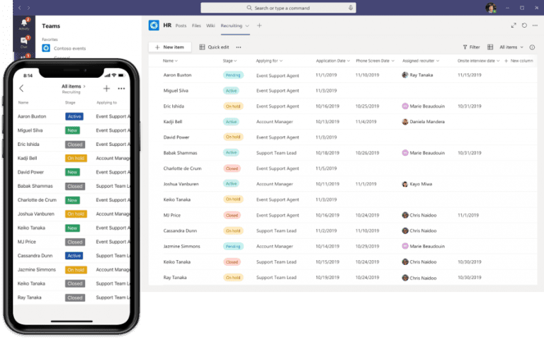Switch to the Files tab
Image resolution: width=544 pixels, height=338 pixels.
[196, 26]
